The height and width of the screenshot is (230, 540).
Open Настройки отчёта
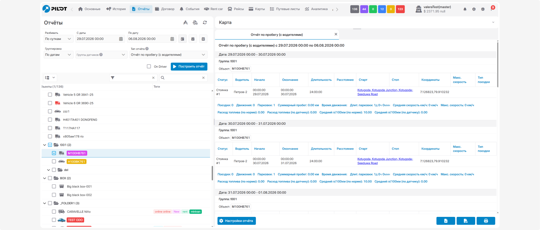pos(237,221)
